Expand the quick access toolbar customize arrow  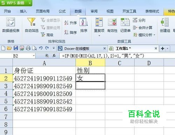point(54,48)
